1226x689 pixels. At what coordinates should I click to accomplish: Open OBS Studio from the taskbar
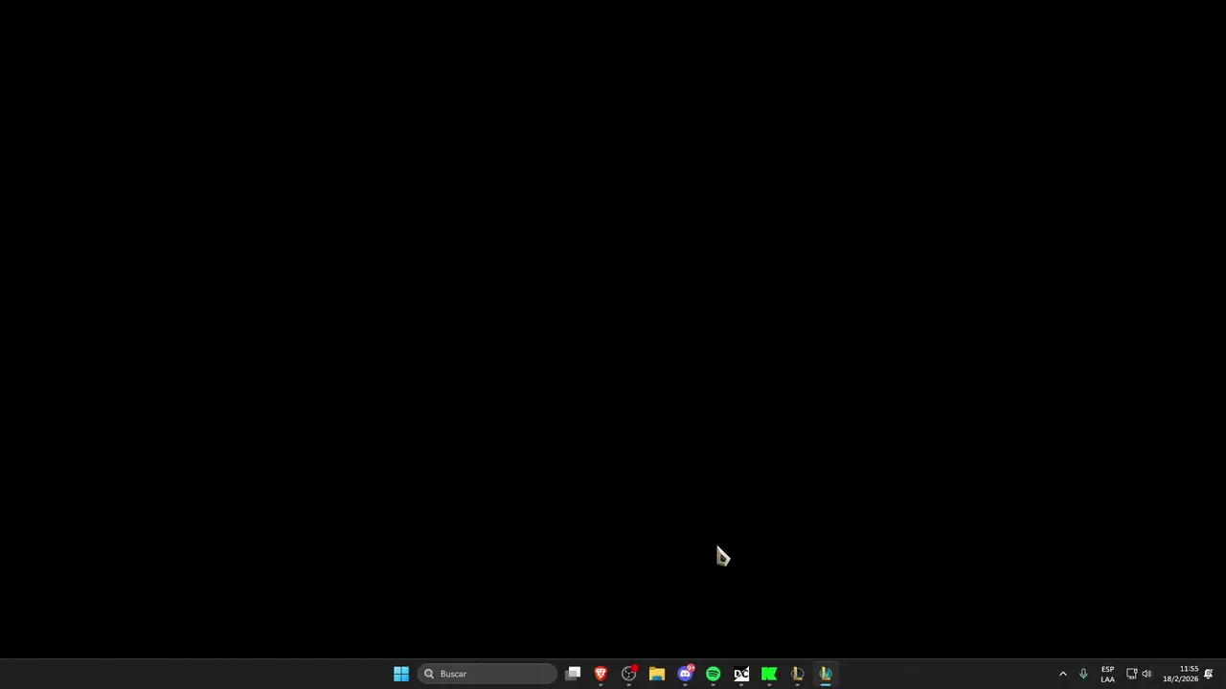tap(629, 674)
